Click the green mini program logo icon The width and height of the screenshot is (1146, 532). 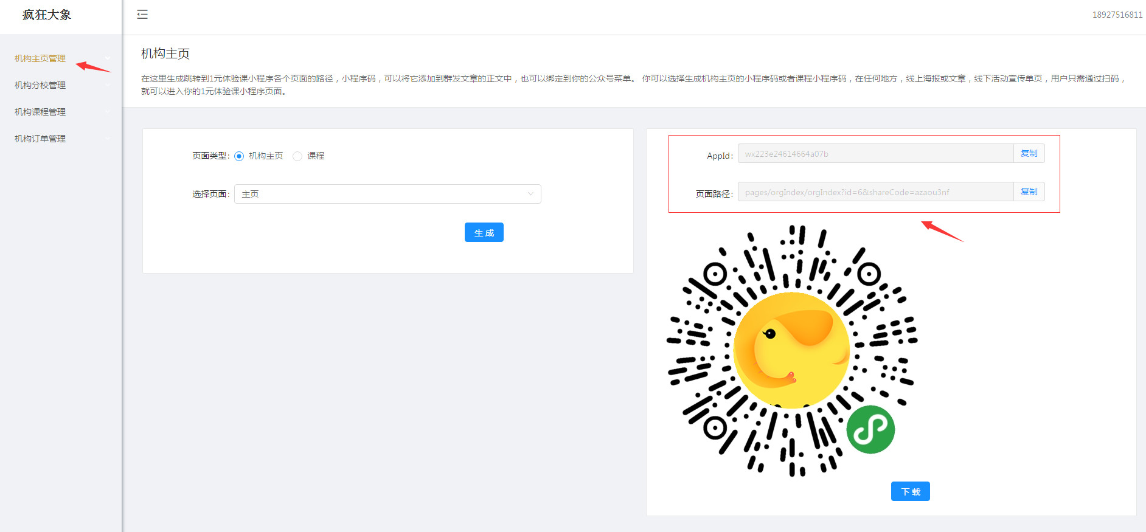pos(870,429)
